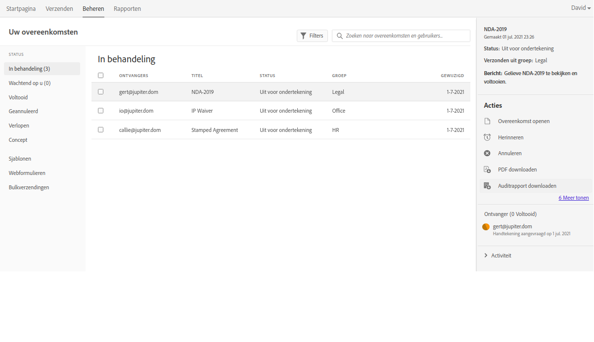Select the io@jupiter.dom row checkbox
Viewport: 594px width, 342px height.
click(x=101, y=111)
